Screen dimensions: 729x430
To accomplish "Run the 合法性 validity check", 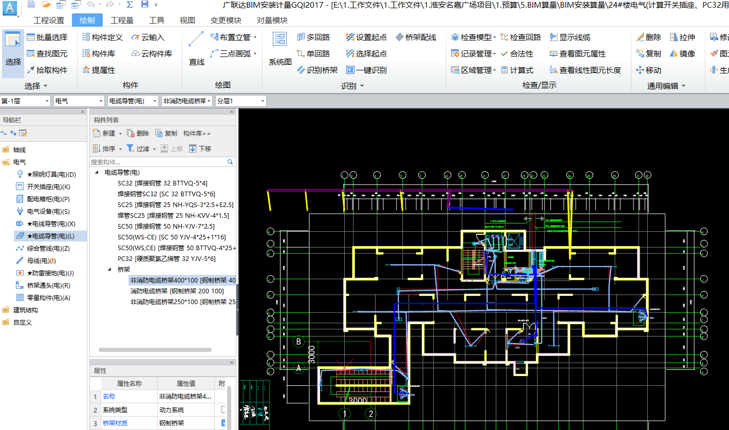I will coord(517,53).
